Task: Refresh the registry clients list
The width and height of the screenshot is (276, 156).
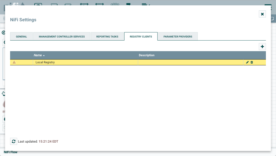Action: [x=14, y=141]
